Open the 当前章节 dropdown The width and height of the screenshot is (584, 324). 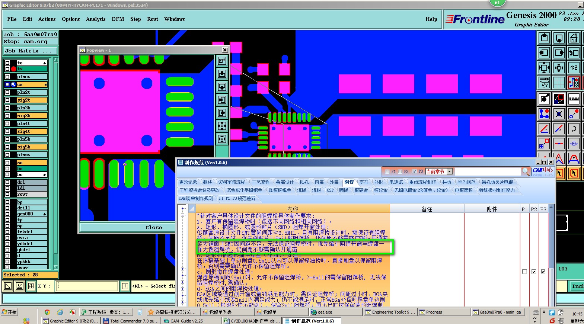pyautogui.click(x=450, y=171)
